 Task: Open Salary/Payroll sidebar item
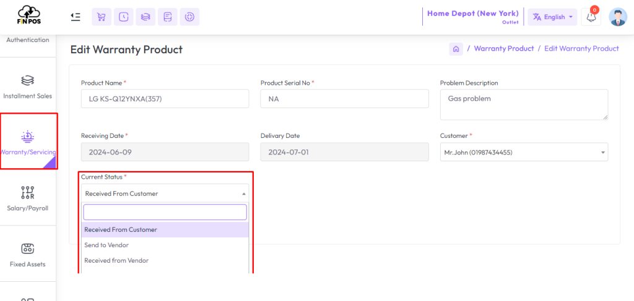pos(27,198)
